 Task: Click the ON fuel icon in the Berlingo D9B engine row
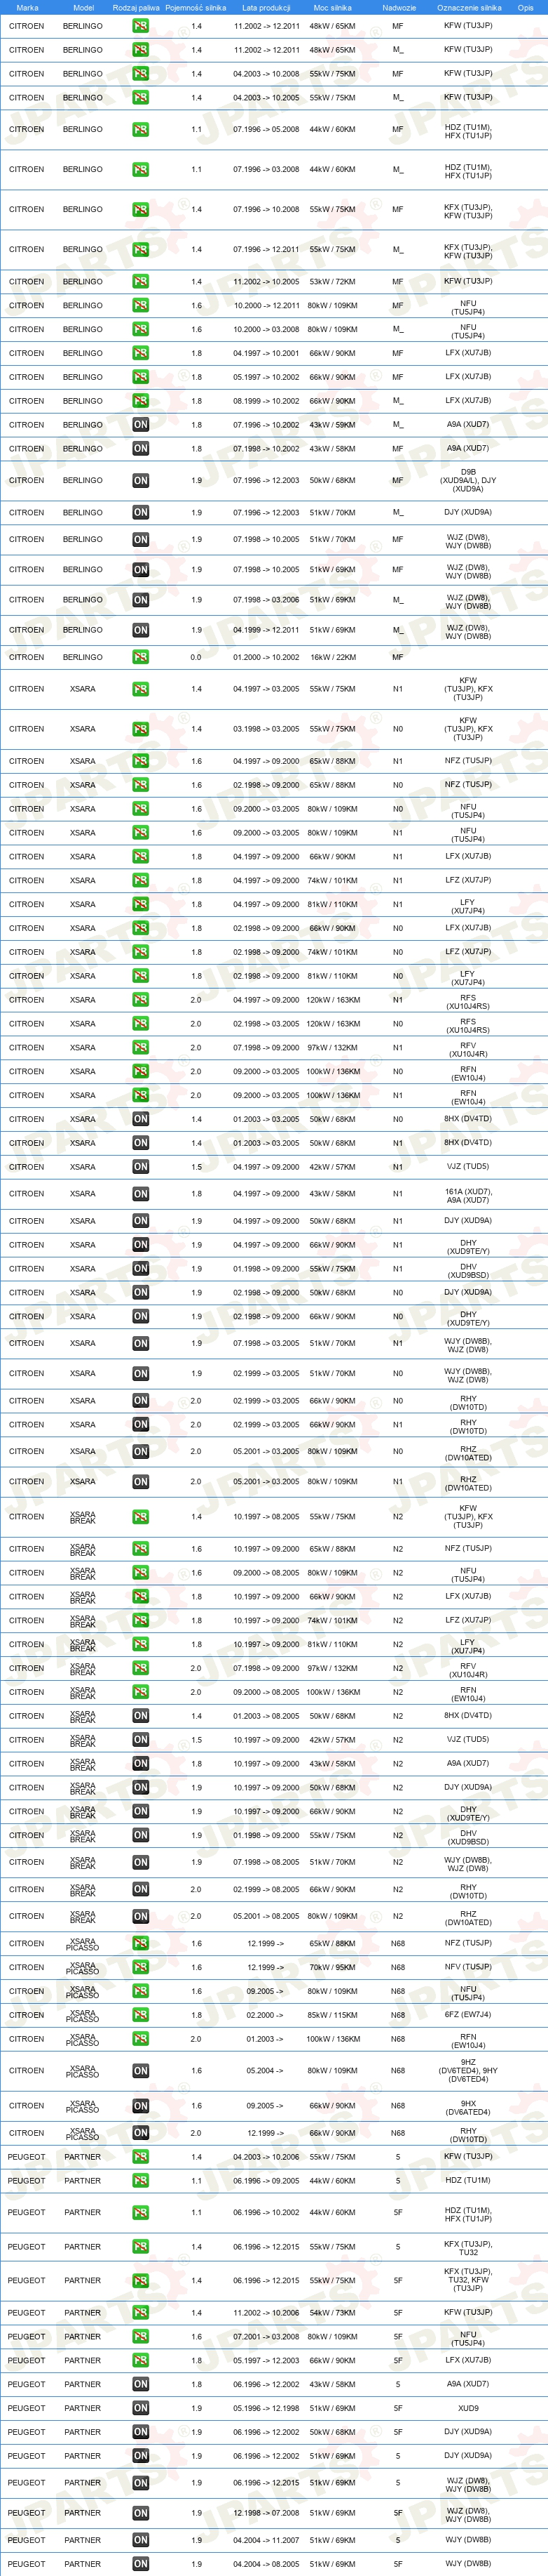(141, 480)
